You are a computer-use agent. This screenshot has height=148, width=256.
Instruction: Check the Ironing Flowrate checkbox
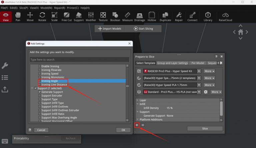pos(40,70)
